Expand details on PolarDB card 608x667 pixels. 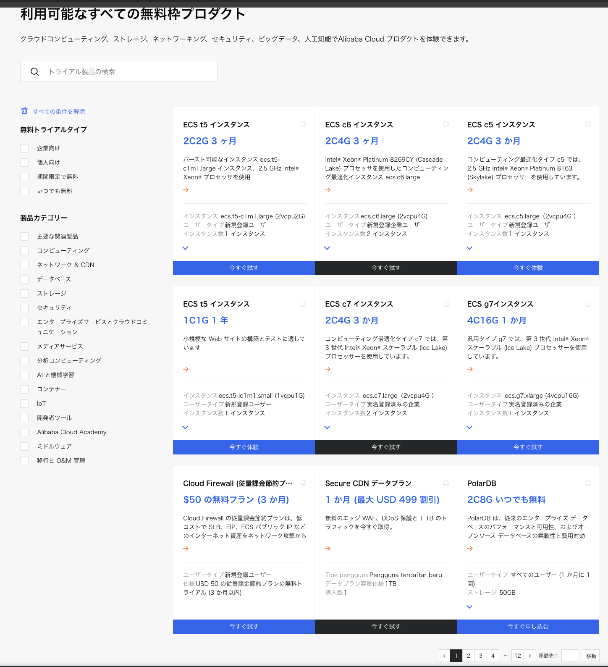tap(469, 607)
